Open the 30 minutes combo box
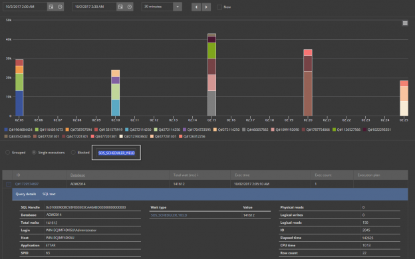Screen dimensions: 415x259 pos(162,7)
